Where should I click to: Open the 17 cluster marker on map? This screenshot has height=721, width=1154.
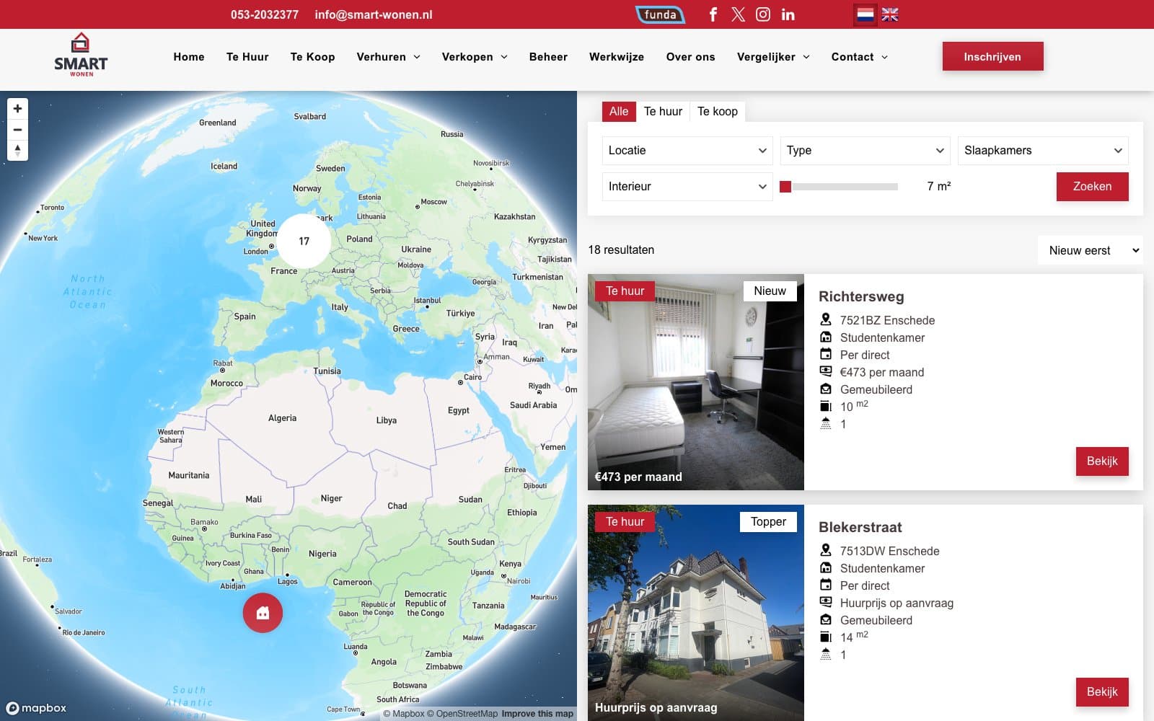(304, 241)
